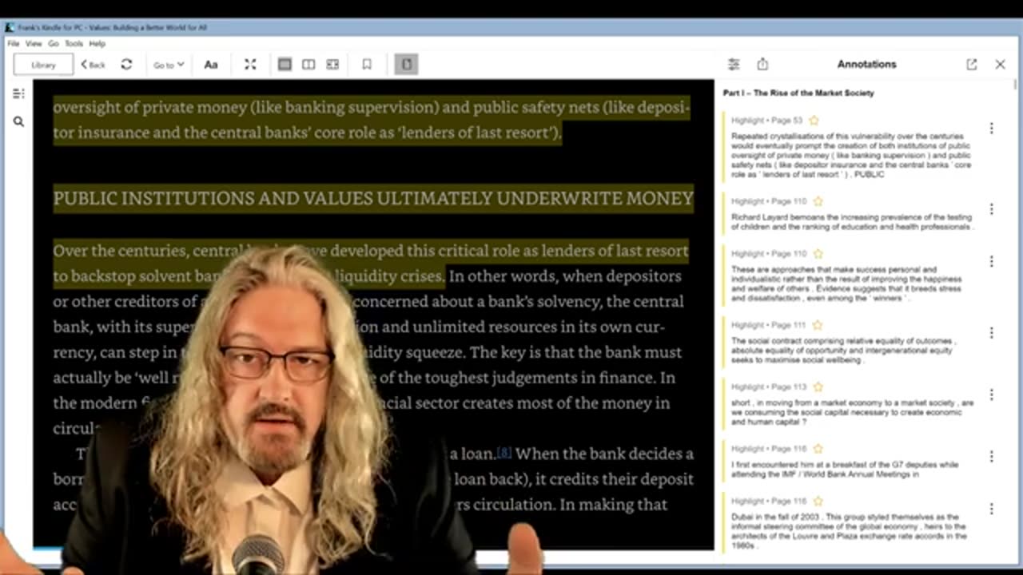Expand the Go to dropdown

(169, 65)
